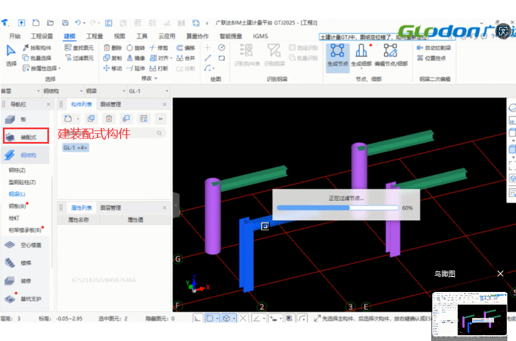This screenshot has width=516, height=341.
Task: Click the 正在过滤节点 progress bar
Action: [x=338, y=208]
